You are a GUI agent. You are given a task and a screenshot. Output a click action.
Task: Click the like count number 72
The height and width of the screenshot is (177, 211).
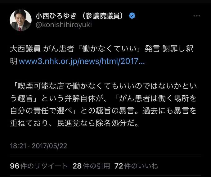click(119, 166)
